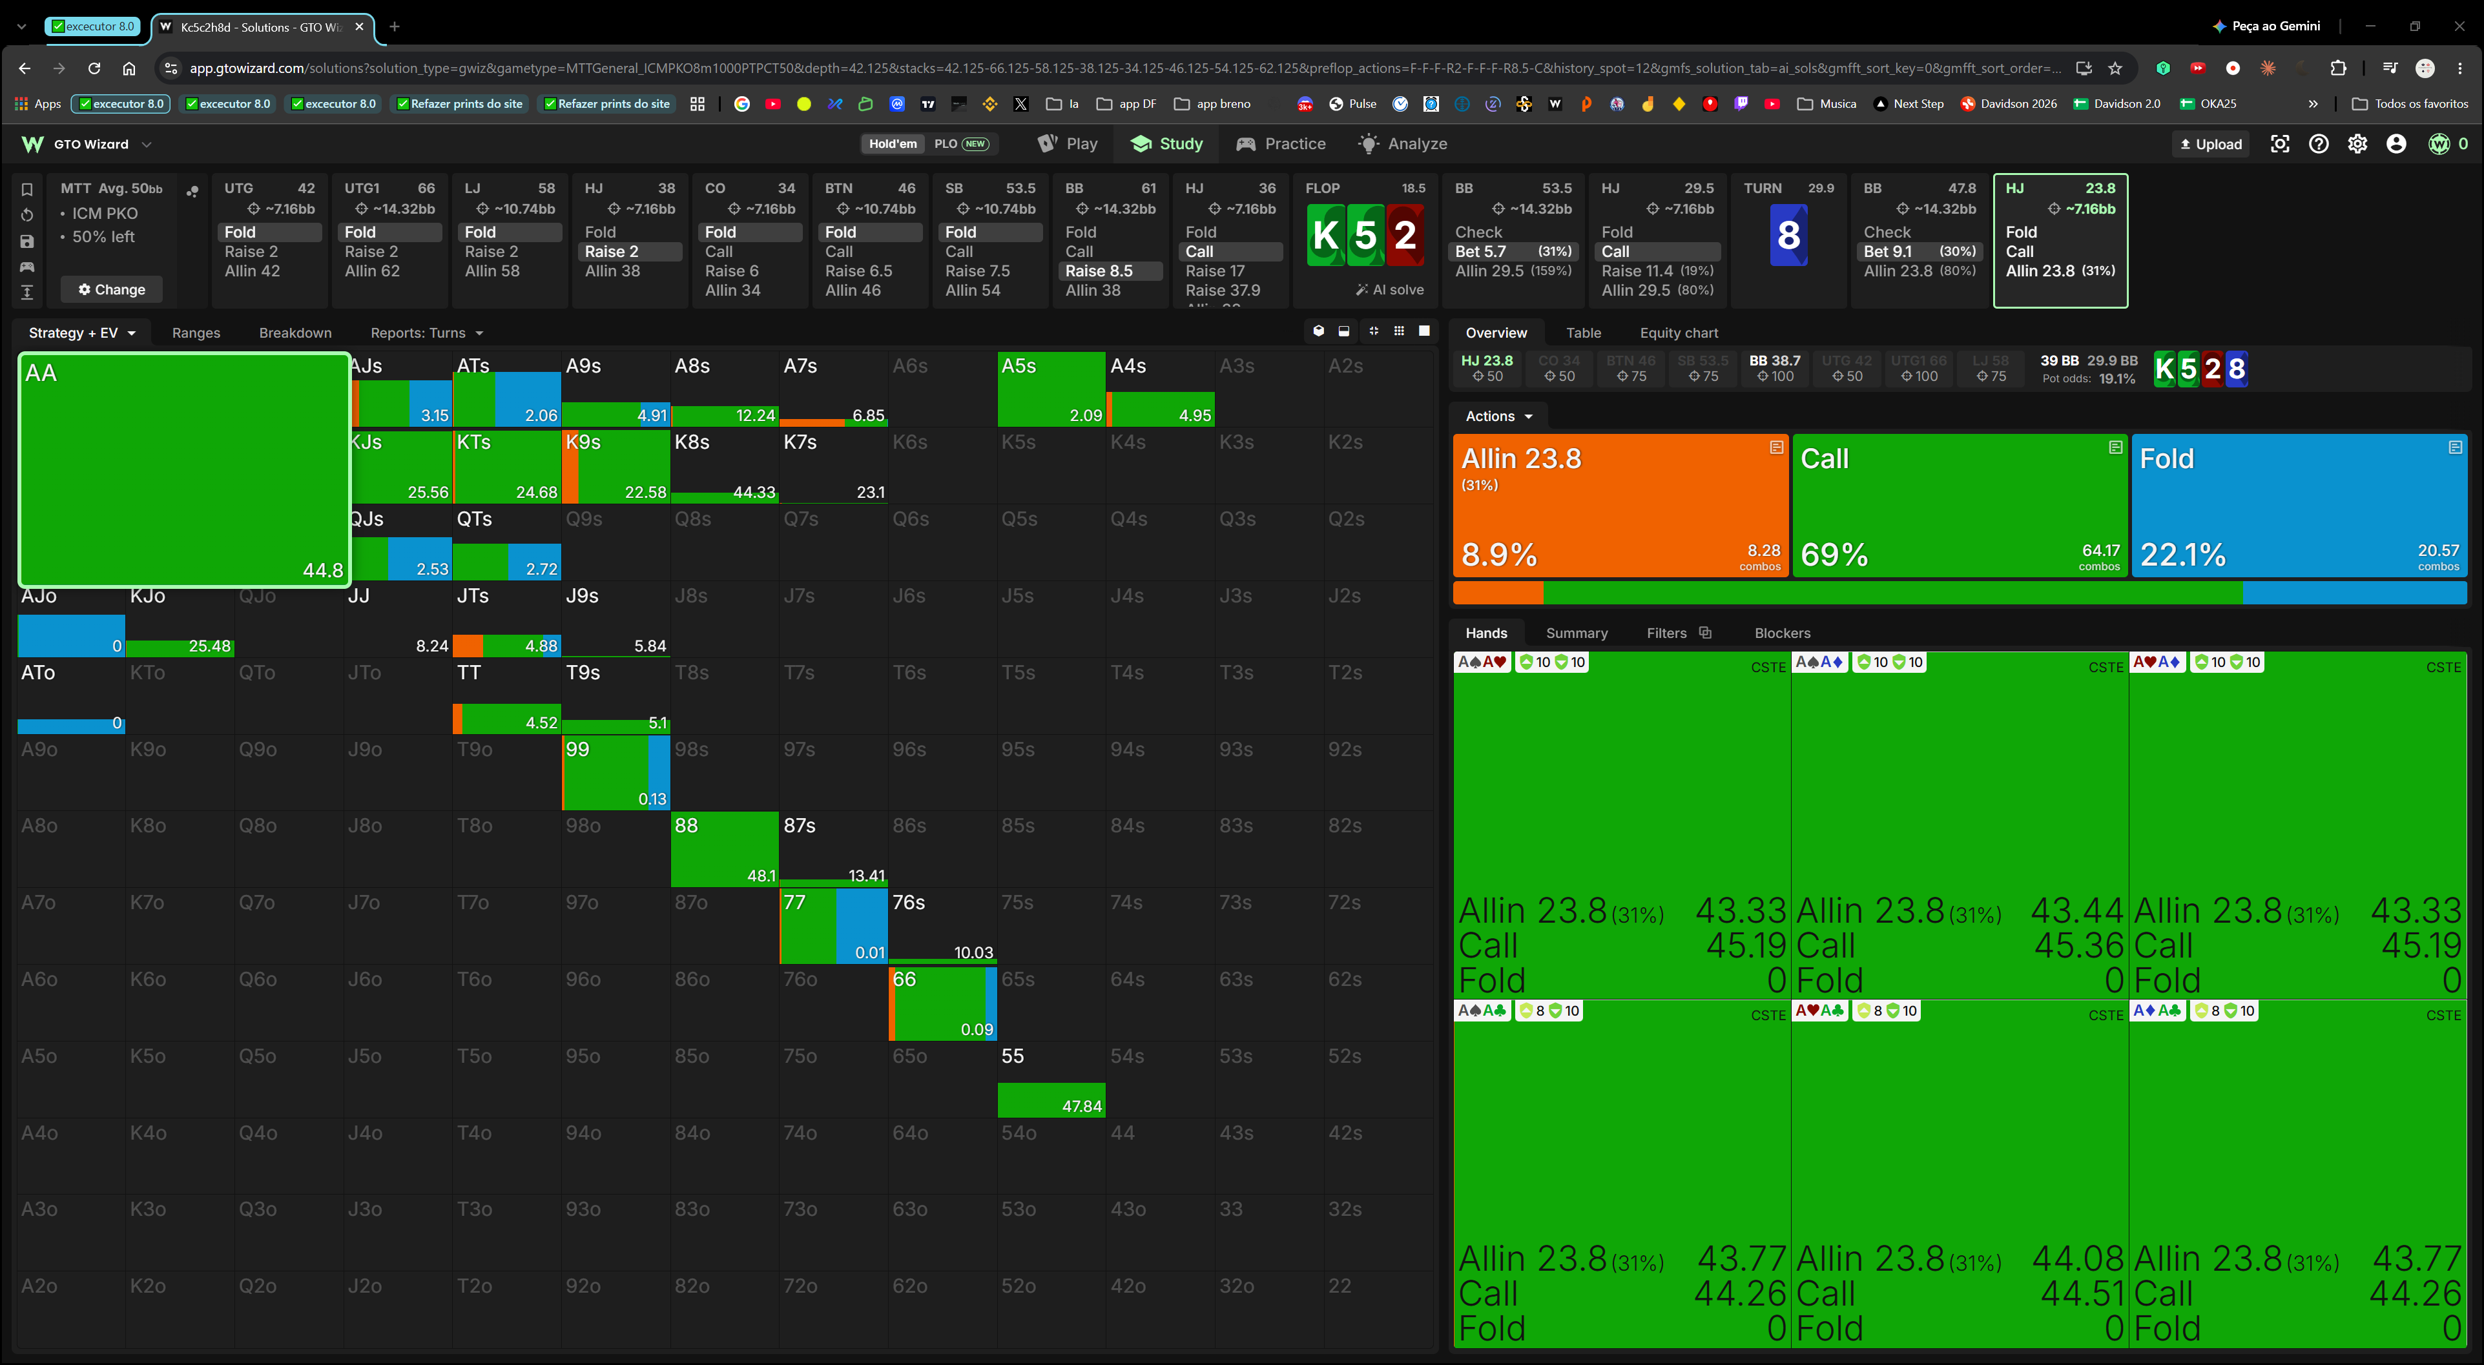Open the Reports: Turns dropdown

[427, 333]
